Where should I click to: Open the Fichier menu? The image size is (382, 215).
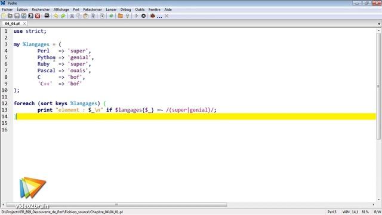coord(7,10)
